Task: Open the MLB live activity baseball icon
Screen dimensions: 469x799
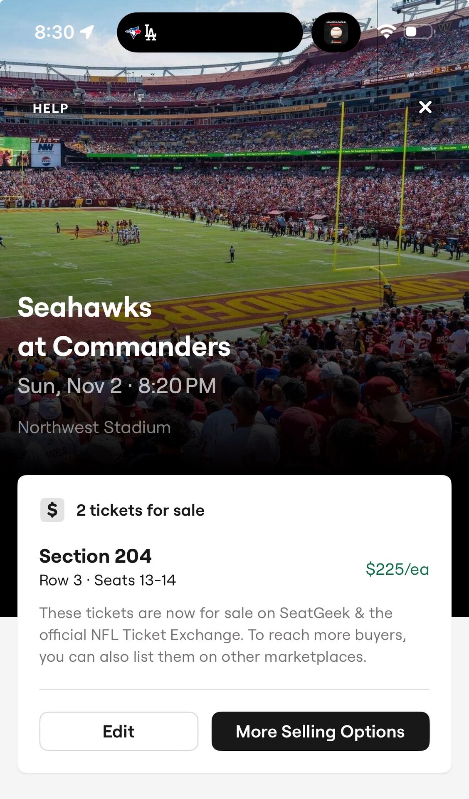Action: pyautogui.click(x=338, y=32)
